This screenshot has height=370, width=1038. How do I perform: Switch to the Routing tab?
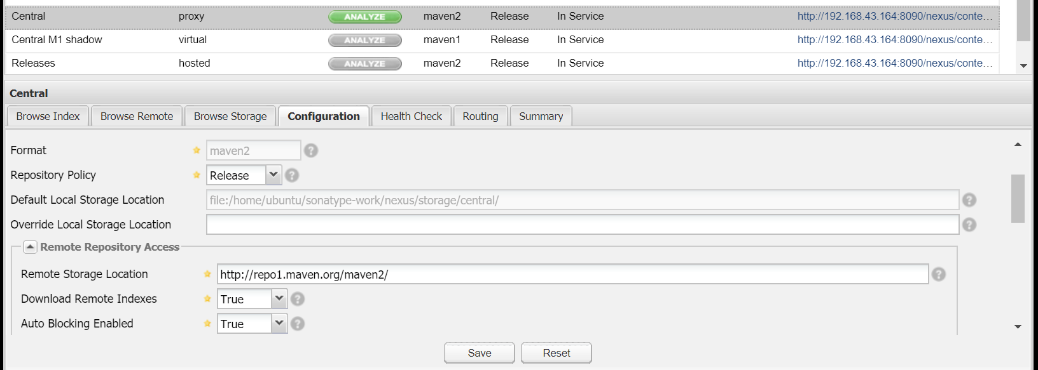[x=480, y=116]
